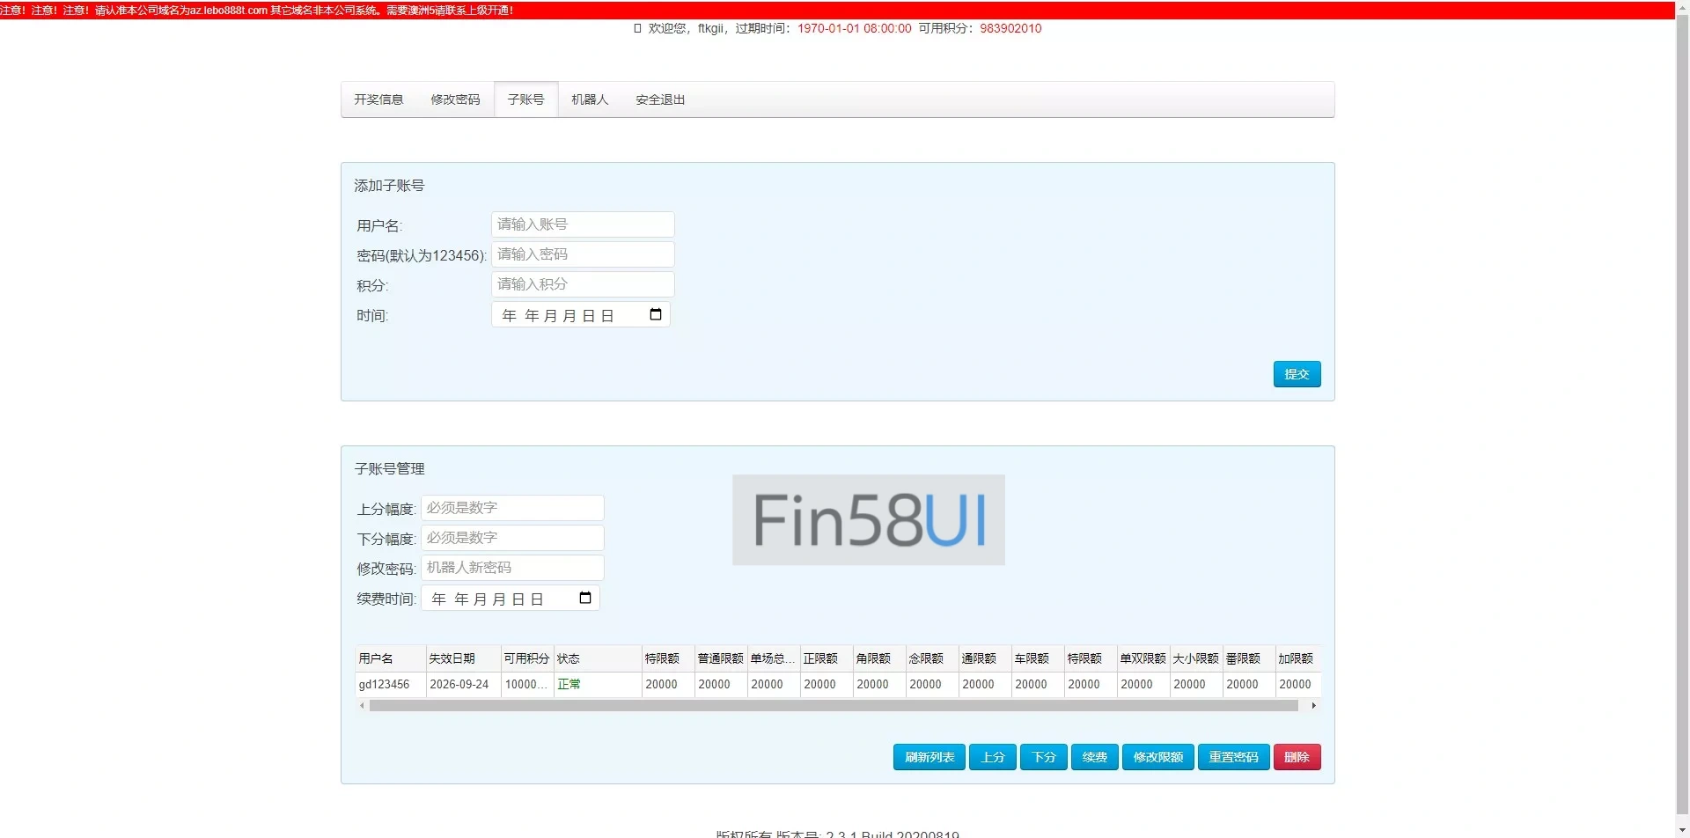Open calendar picker in 时间 date field
The image size is (1690, 838).
[x=655, y=315]
